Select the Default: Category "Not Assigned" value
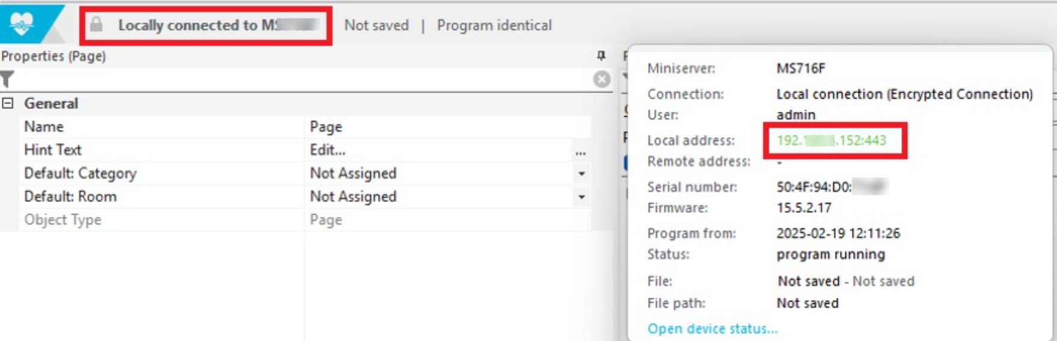 pos(353,174)
